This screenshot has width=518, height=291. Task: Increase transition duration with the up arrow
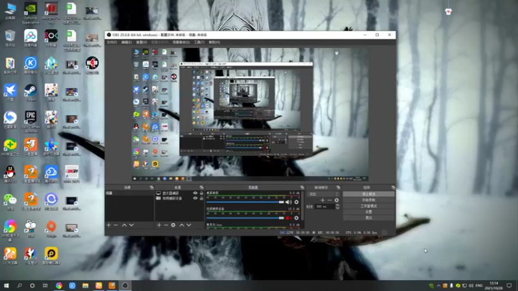click(x=337, y=205)
